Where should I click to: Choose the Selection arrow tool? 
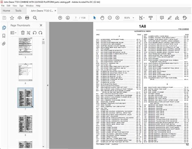coord(94,18)
